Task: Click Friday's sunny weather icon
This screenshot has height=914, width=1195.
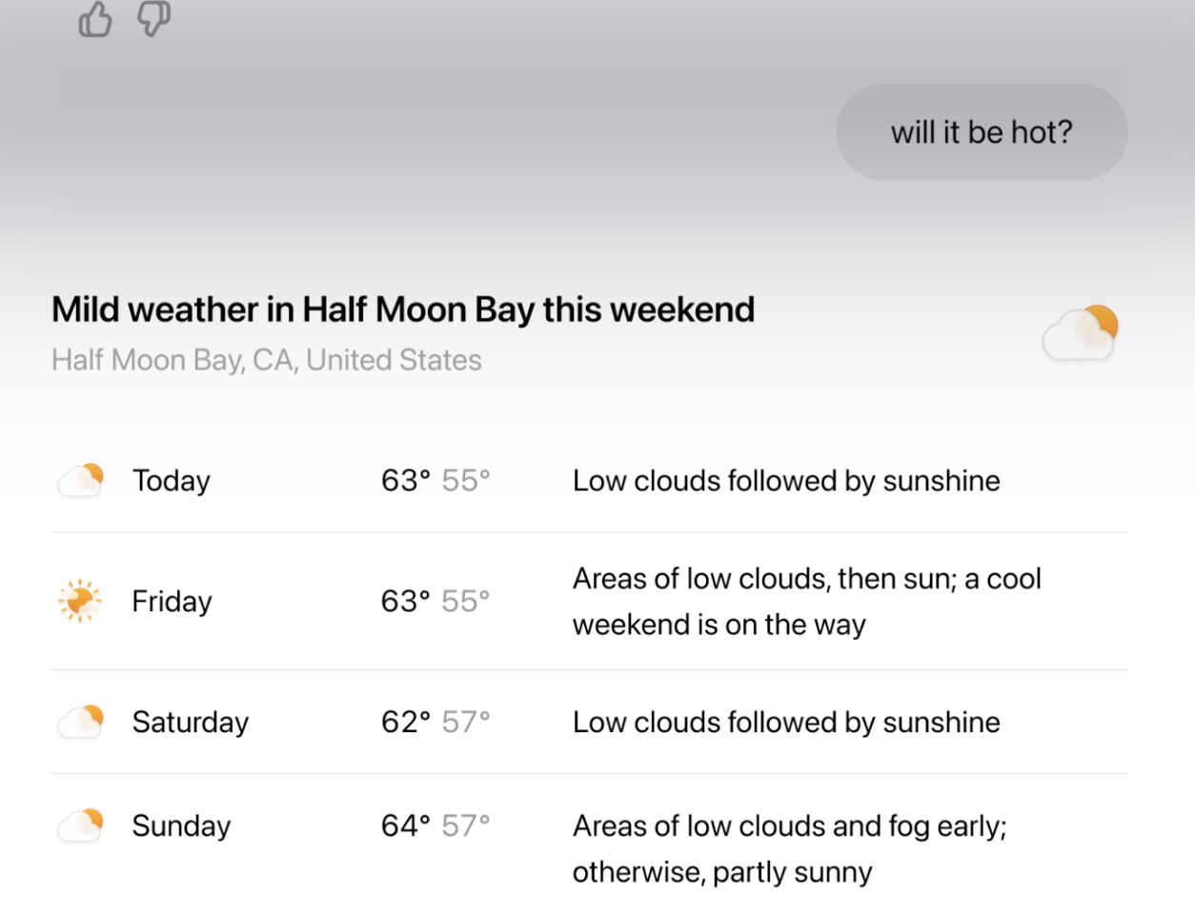Action: (x=80, y=601)
